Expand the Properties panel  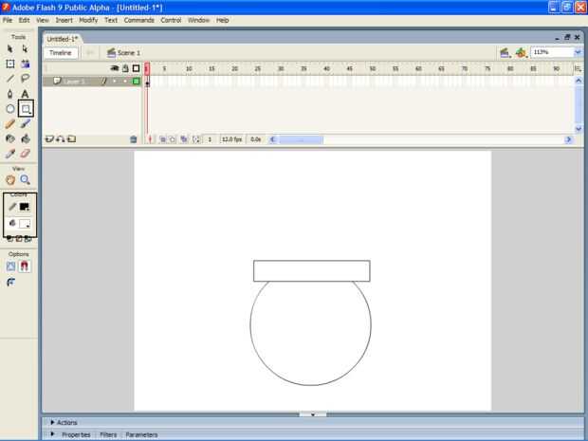[x=53, y=434]
